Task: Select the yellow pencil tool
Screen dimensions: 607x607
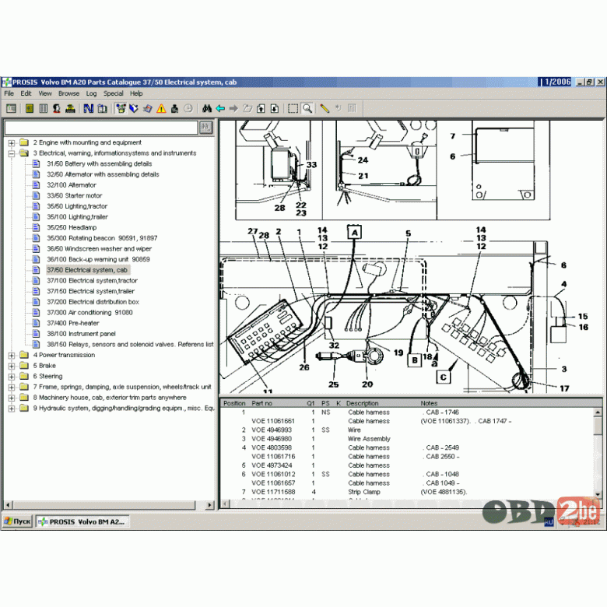Action: click(x=325, y=108)
